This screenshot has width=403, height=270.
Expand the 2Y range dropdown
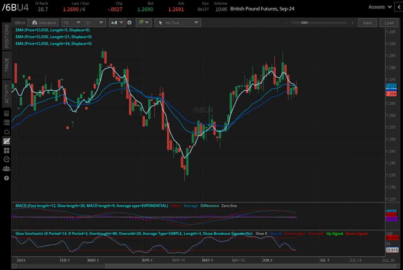[95, 23]
